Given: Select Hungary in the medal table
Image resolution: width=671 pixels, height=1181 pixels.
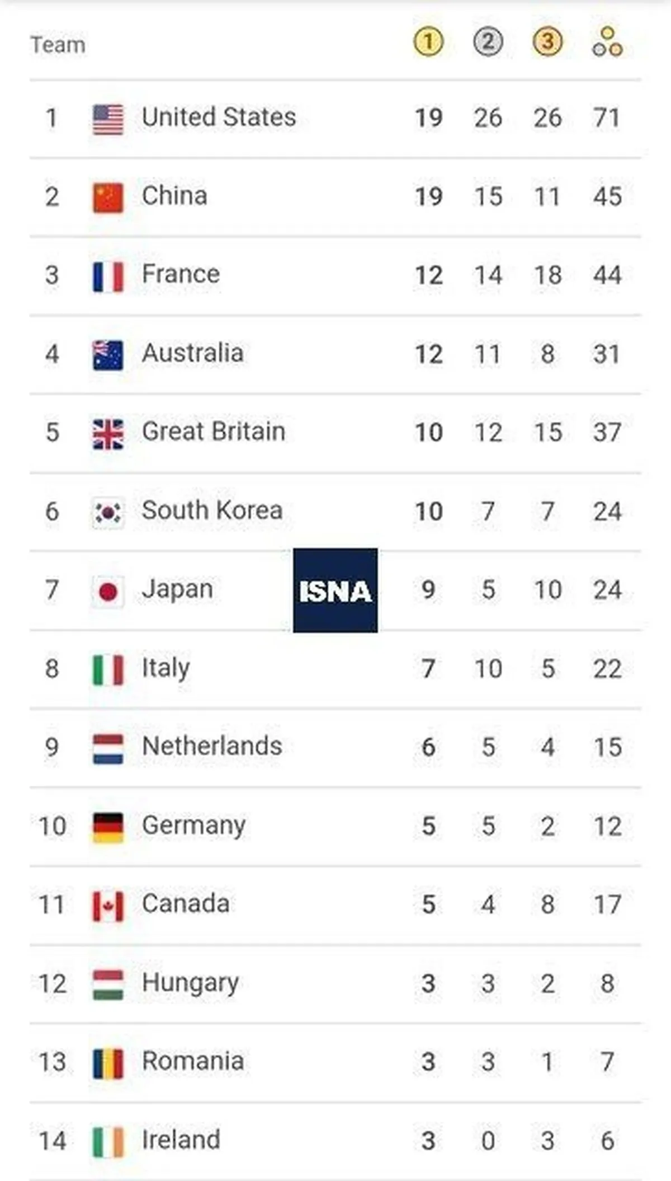Looking at the screenshot, I should [x=190, y=983].
